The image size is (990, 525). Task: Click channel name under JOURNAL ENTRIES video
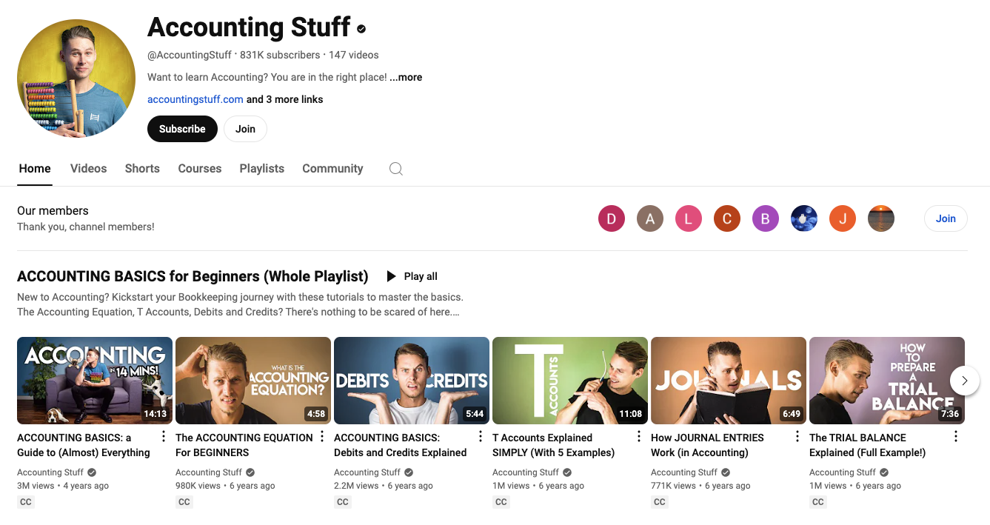click(684, 472)
